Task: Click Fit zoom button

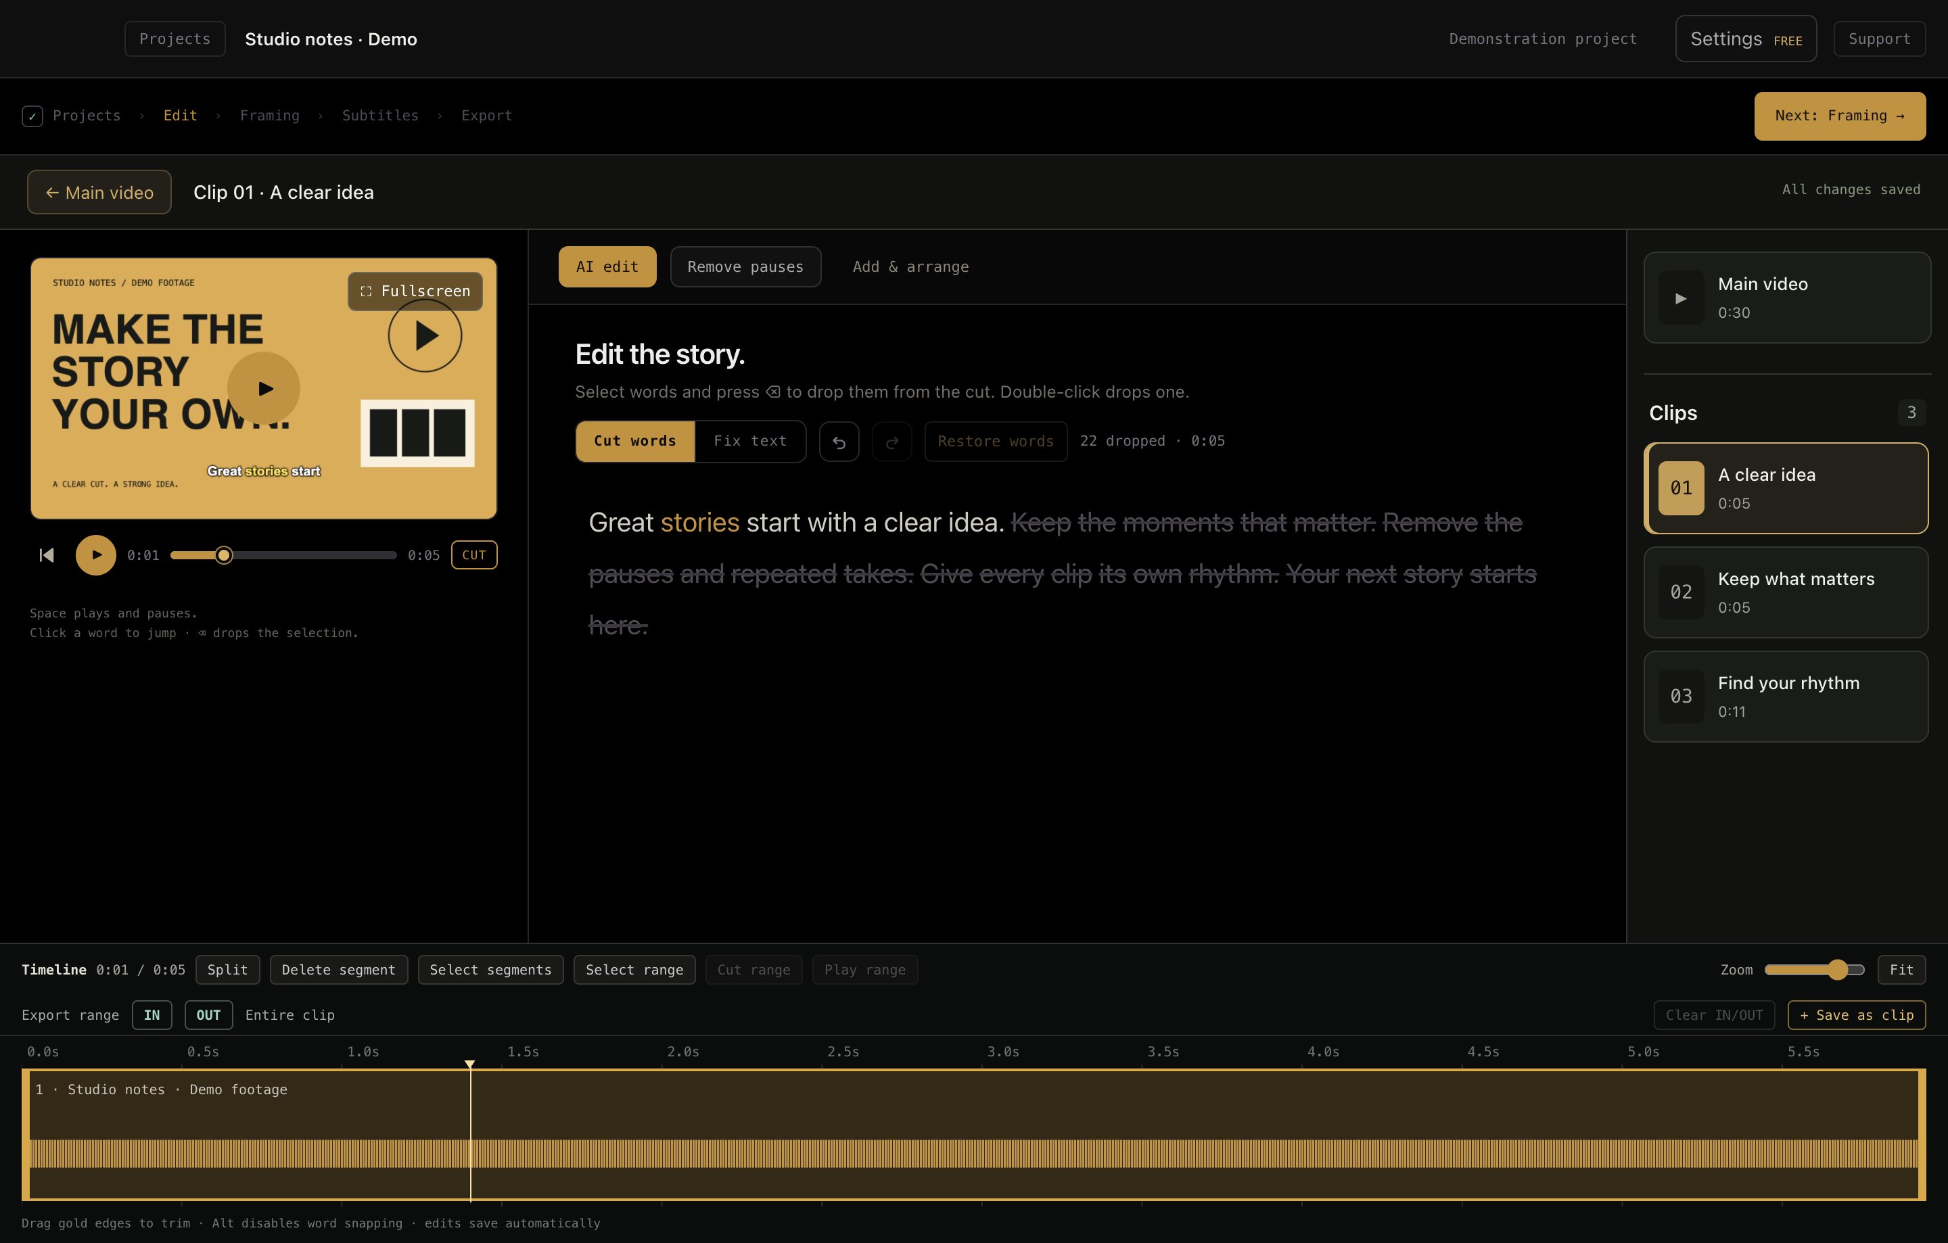Action: click(1901, 970)
